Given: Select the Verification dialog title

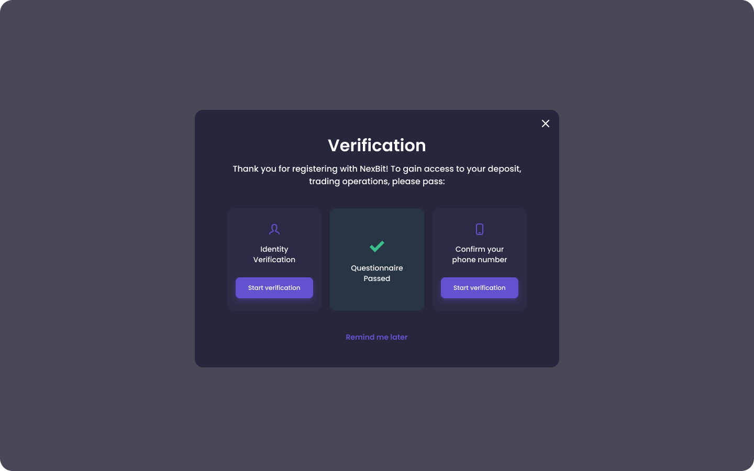Looking at the screenshot, I should [376, 145].
